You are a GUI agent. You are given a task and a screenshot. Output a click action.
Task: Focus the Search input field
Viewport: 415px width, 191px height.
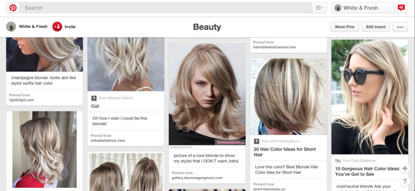click(x=166, y=8)
